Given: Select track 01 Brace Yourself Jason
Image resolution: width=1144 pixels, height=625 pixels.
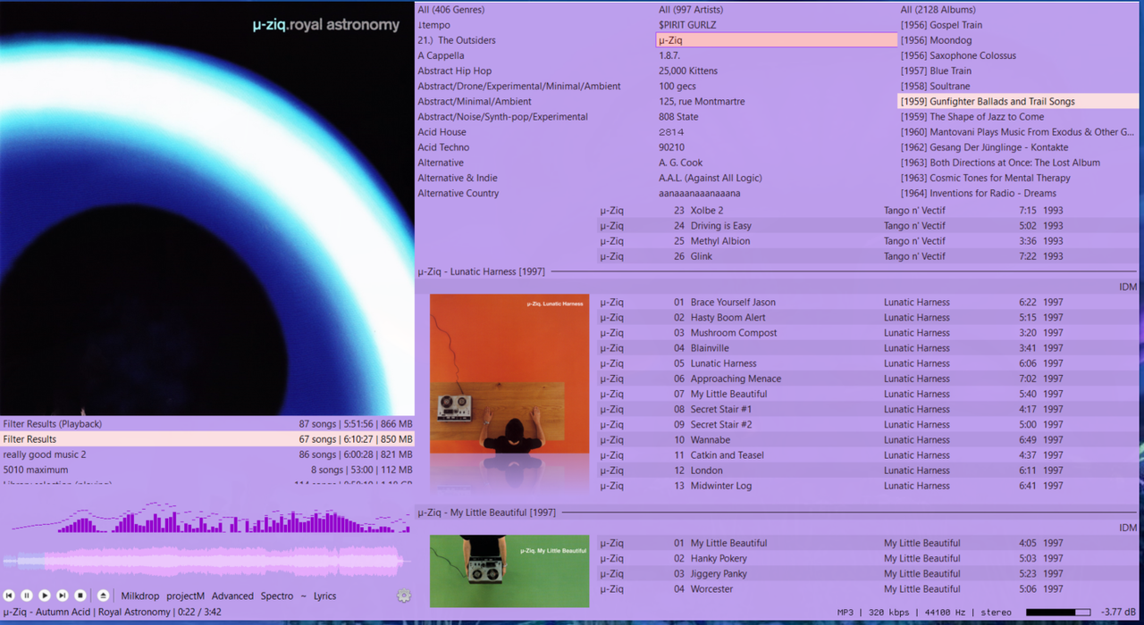Looking at the screenshot, I should click(868, 303).
